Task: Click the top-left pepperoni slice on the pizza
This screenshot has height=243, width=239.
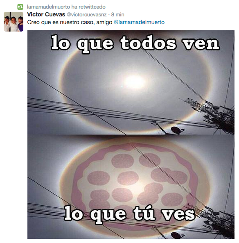Action: 123,161
